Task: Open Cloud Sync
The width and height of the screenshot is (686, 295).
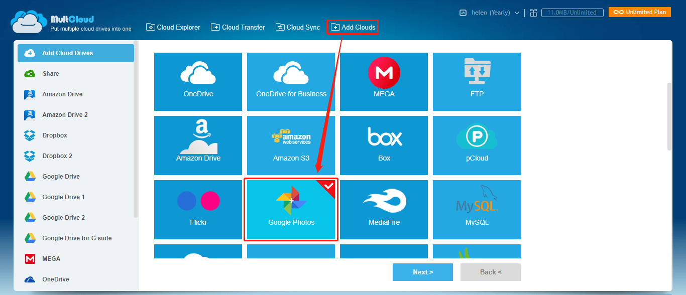Action: [x=298, y=27]
